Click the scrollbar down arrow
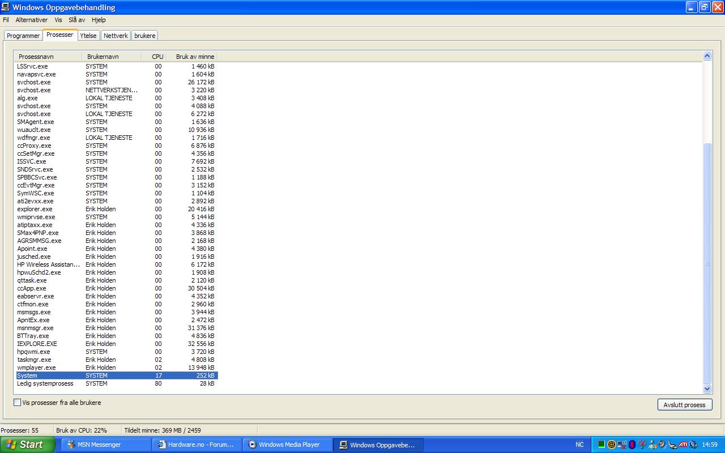This screenshot has width=725, height=453. coord(707,389)
